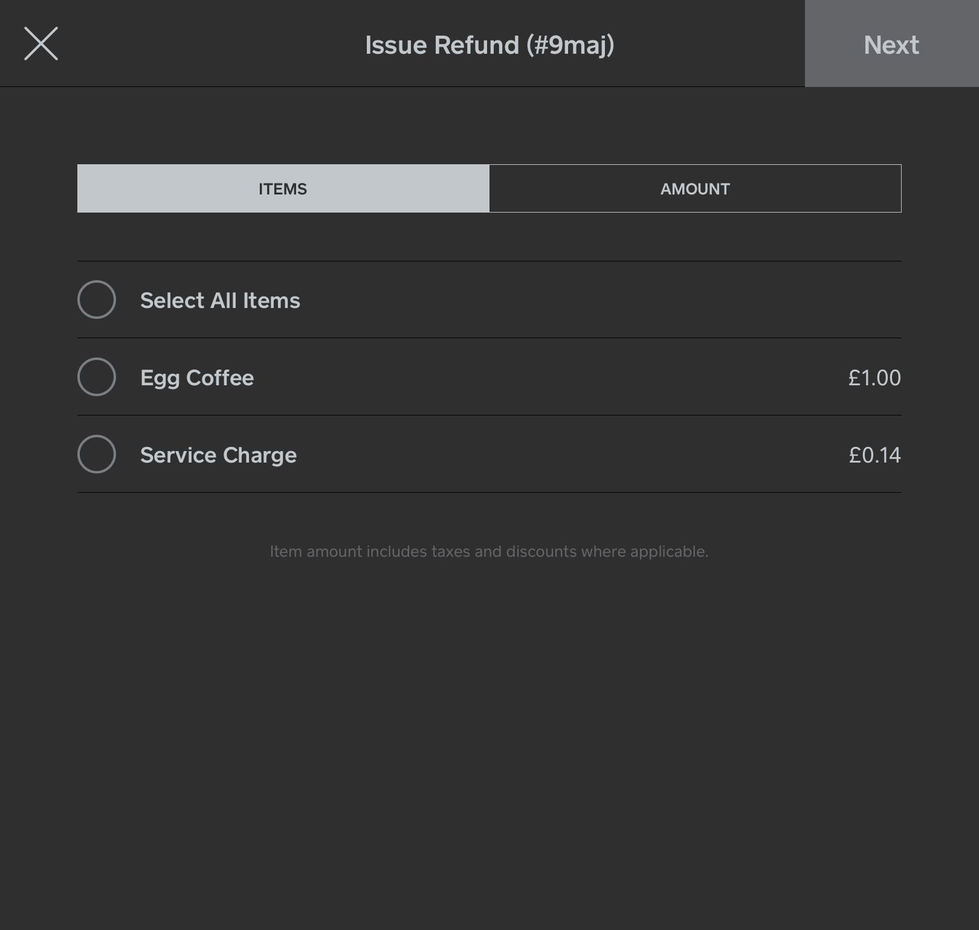This screenshot has height=930, width=979.
Task: Proceed to the next refund step
Action: 891,44
